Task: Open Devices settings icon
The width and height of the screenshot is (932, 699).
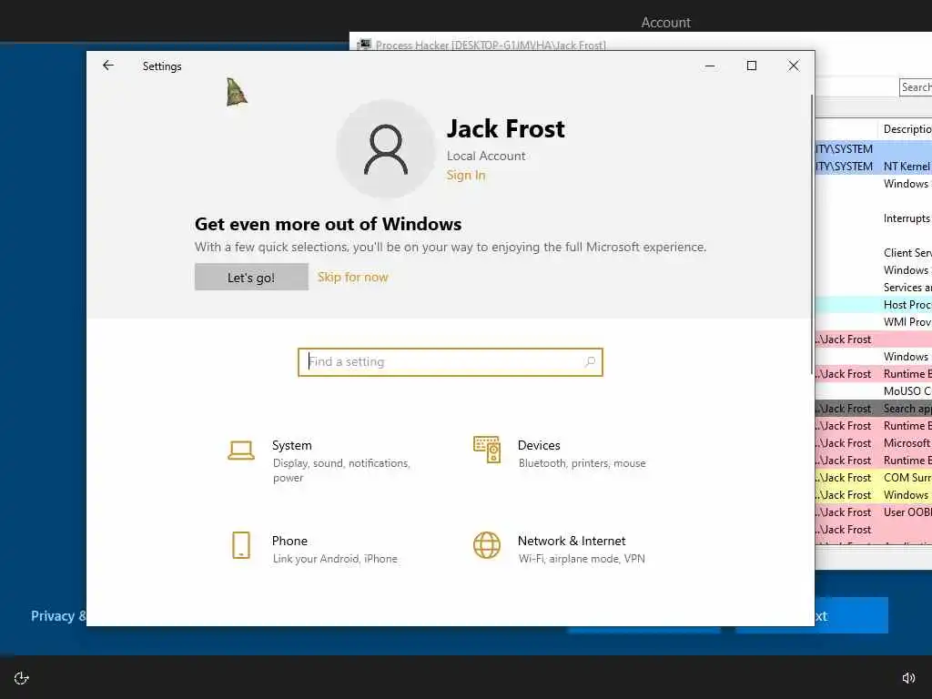Action: [487, 450]
